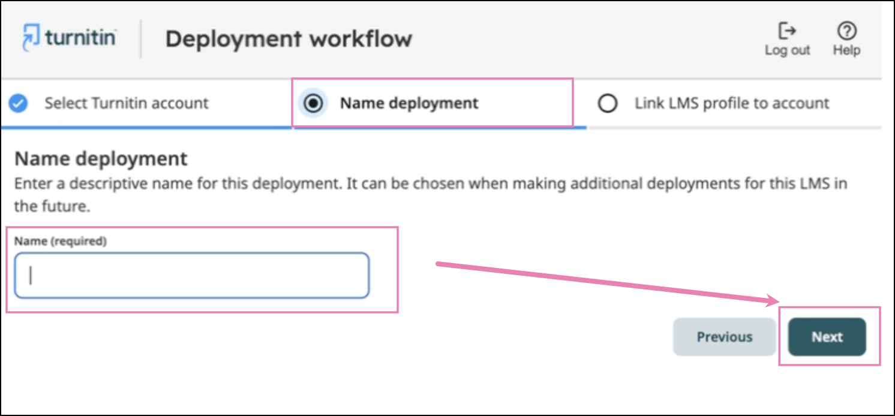This screenshot has width=895, height=416.
Task: Click the completed checkmark on Select Turnitin account
Action: pos(19,104)
